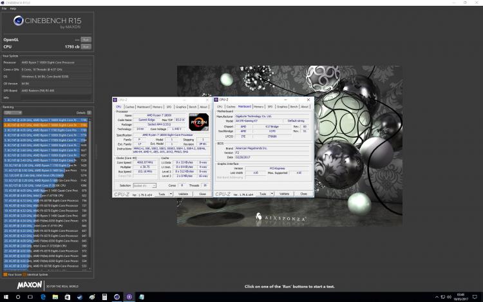Open File Explorer from the taskbar
Viewport: 483px width, 302px height.
55,297
